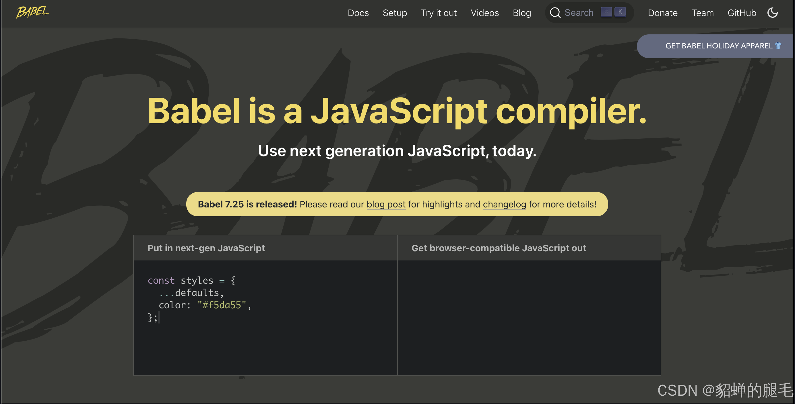The image size is (795, 404).
Task: Click inside the next-gen JavaScript code editor
Action: tap(265, 317)
